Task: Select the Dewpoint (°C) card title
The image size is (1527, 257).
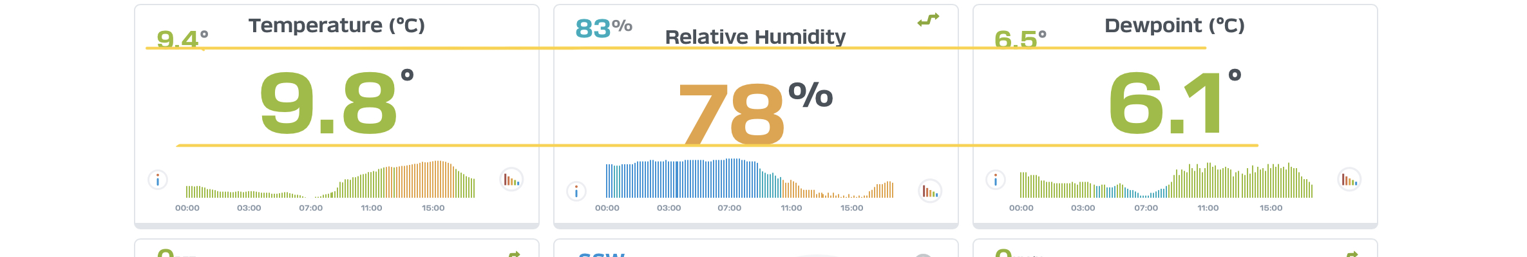Action: click(1175, 25)
